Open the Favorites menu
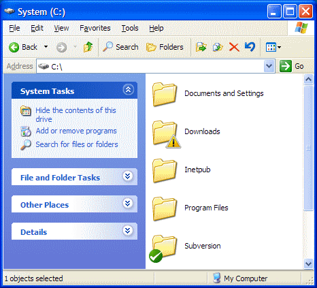 95,28
